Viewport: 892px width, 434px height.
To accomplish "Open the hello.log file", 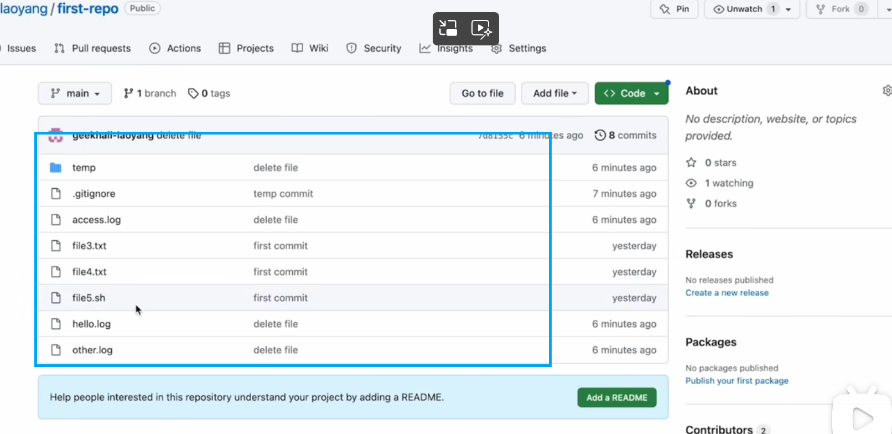I will pyautogui.click(x=91, y=323).
